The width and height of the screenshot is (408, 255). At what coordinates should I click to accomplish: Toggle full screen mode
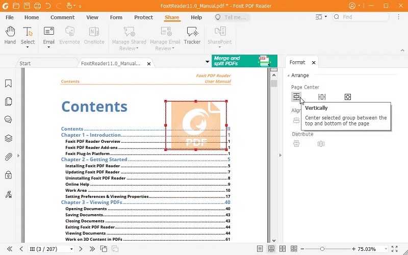pyautogui.click(x=394, y=249)
